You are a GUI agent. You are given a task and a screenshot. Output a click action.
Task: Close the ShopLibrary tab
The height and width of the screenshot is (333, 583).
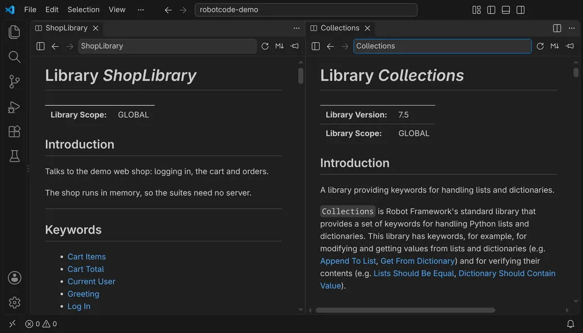(96, 28)
